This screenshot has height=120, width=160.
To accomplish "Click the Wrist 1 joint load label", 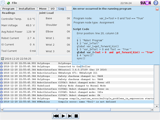I will pos(50,38).
